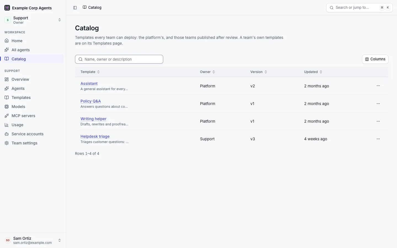
Task: Open the Writing helper template link
Action: point(93,119)
